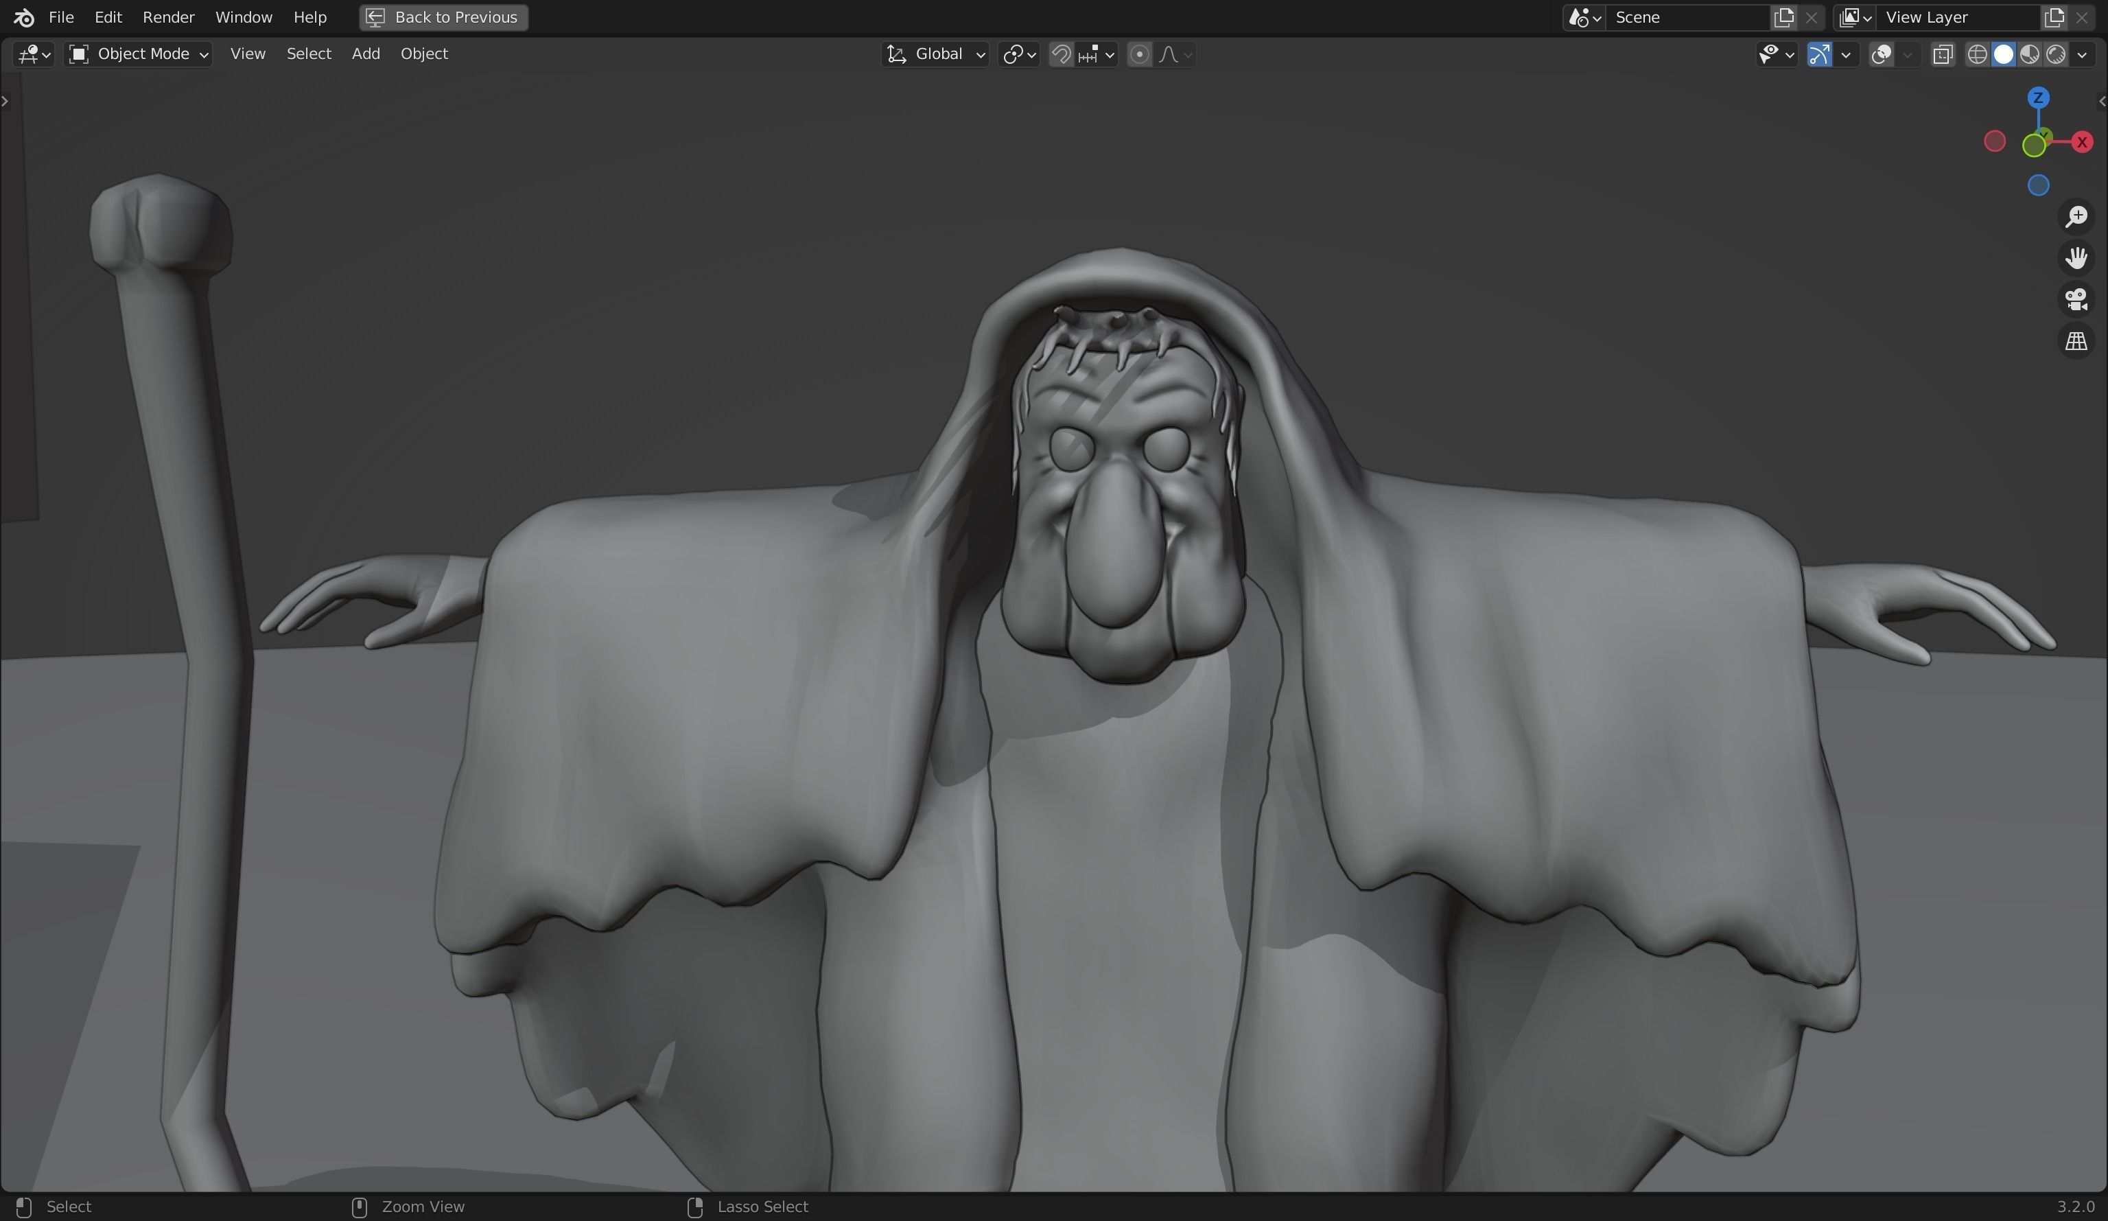Screen dimensions: 2108x1221
Task: Open the editor type selector icon
Action: click(x=34, y=54)
